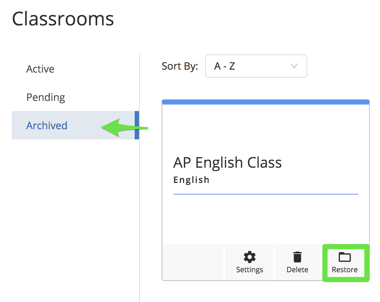Switch to the Pending tab
The height and width of the screenshot is (302, 380).
[45, 97]
